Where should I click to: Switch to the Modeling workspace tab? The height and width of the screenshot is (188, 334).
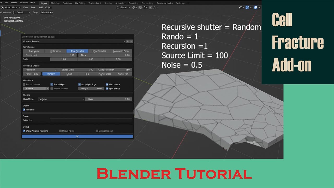(55, 3)
